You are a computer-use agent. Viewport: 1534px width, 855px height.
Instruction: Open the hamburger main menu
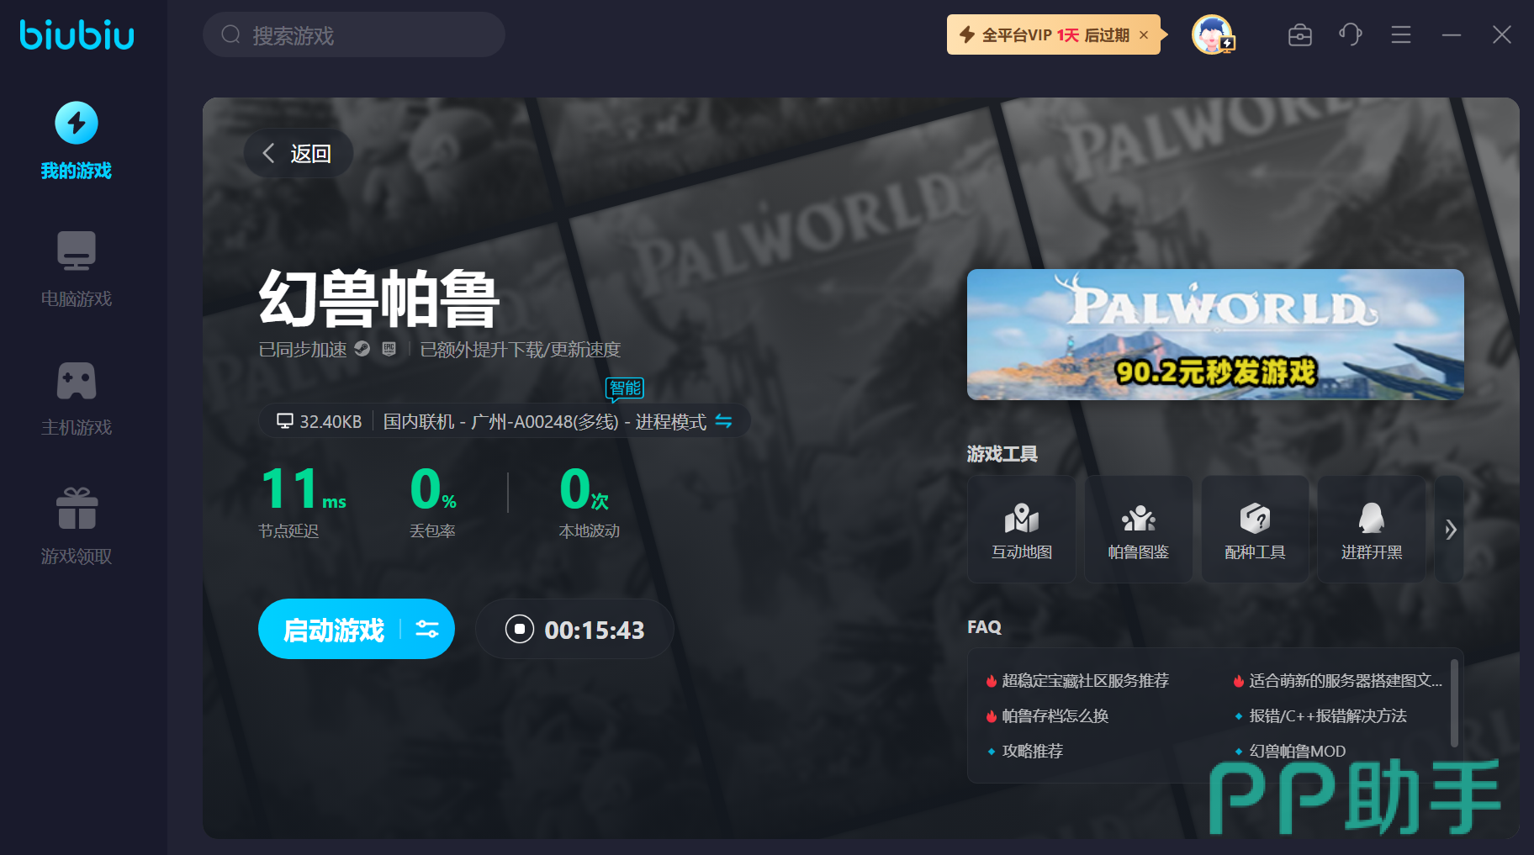pos(1400,35)
